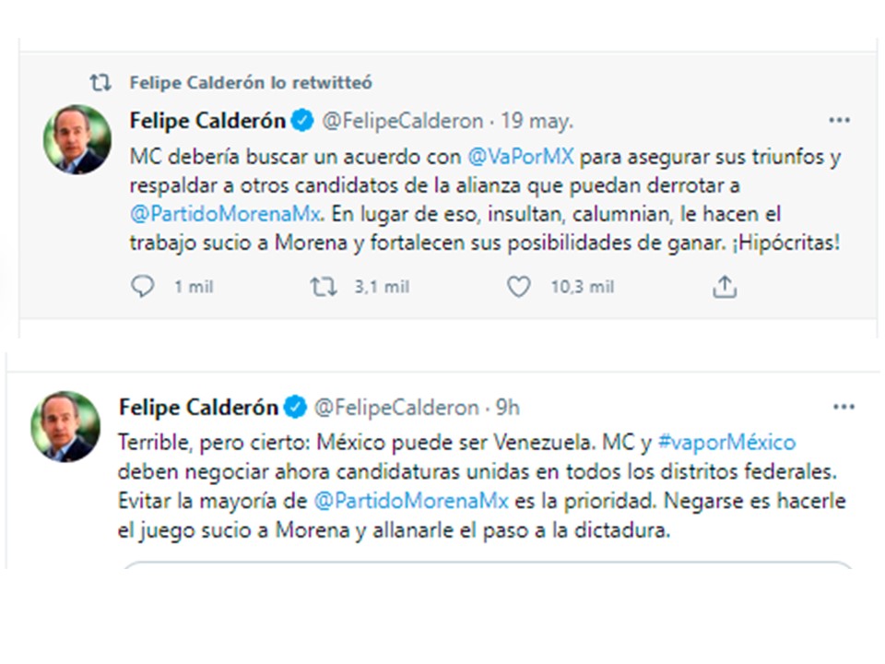Retweet the 19 may. tweet
This screenshot has width=885, height=664.
pos(324,288)
